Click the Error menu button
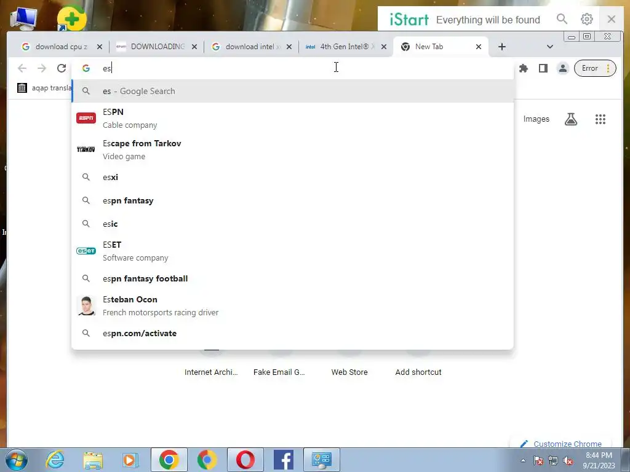The height and width of the screenshot is (472, 630). point(595,68)
